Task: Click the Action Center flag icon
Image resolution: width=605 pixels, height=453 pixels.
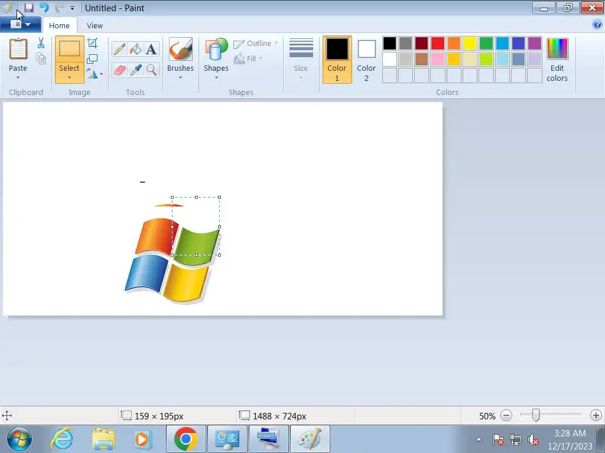Action: 497,439
